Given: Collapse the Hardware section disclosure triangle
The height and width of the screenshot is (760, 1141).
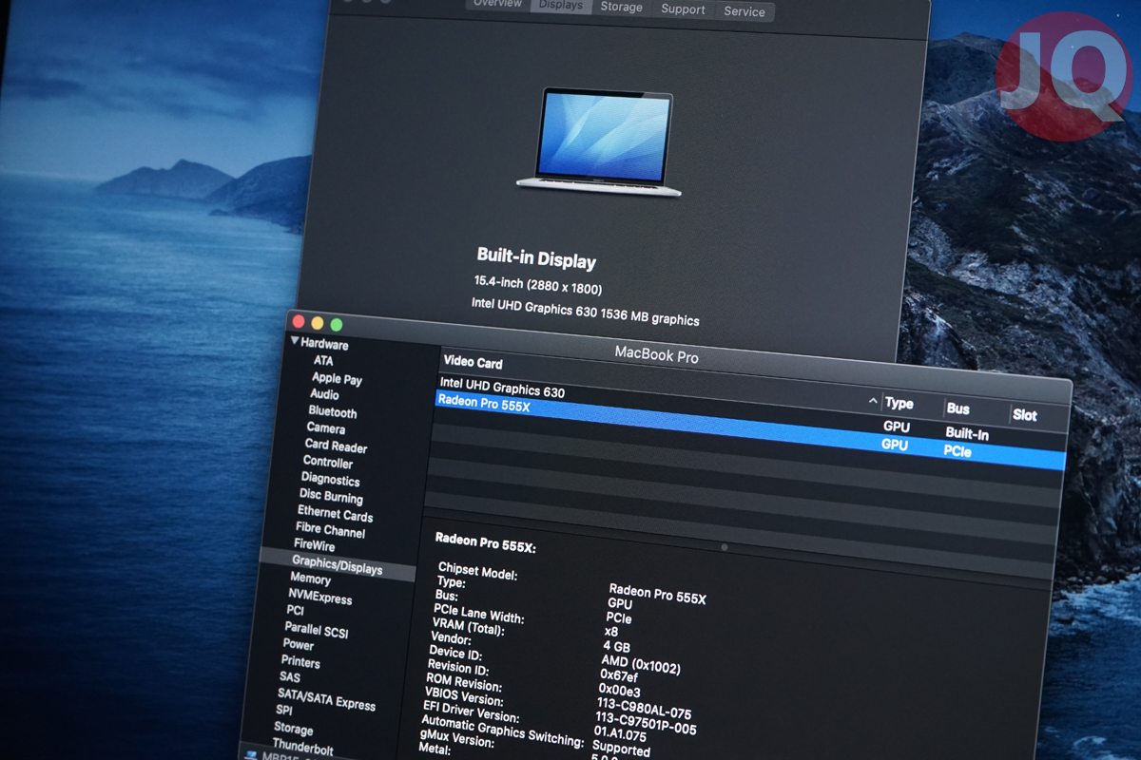Looking at the screenshot, I should click(295, 341).
